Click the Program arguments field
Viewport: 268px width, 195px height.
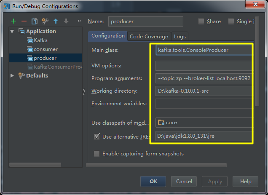coord(204,78)
